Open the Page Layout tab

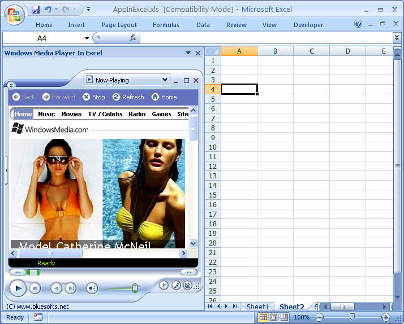point(119,25)
